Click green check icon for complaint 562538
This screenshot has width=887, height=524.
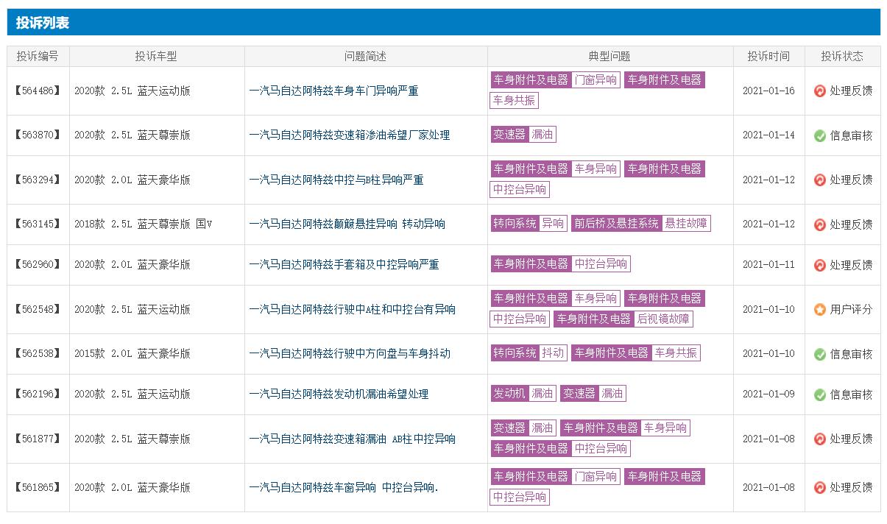pos(819,354)
